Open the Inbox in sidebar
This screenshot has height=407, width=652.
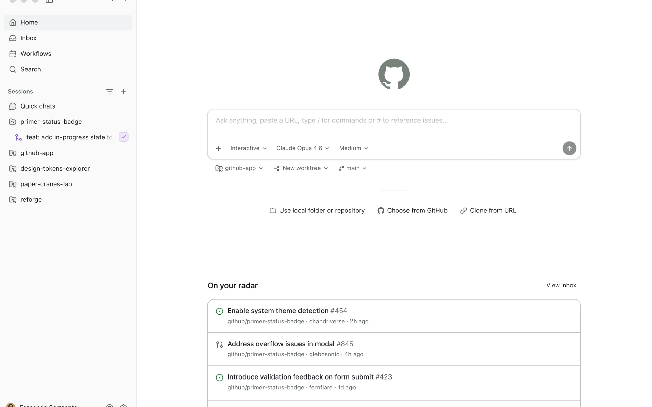(x=68, y=38)
